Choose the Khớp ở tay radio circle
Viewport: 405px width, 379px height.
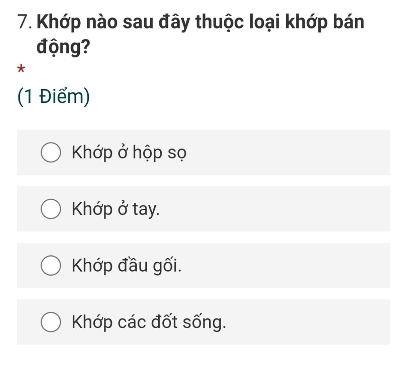[51, 209]
